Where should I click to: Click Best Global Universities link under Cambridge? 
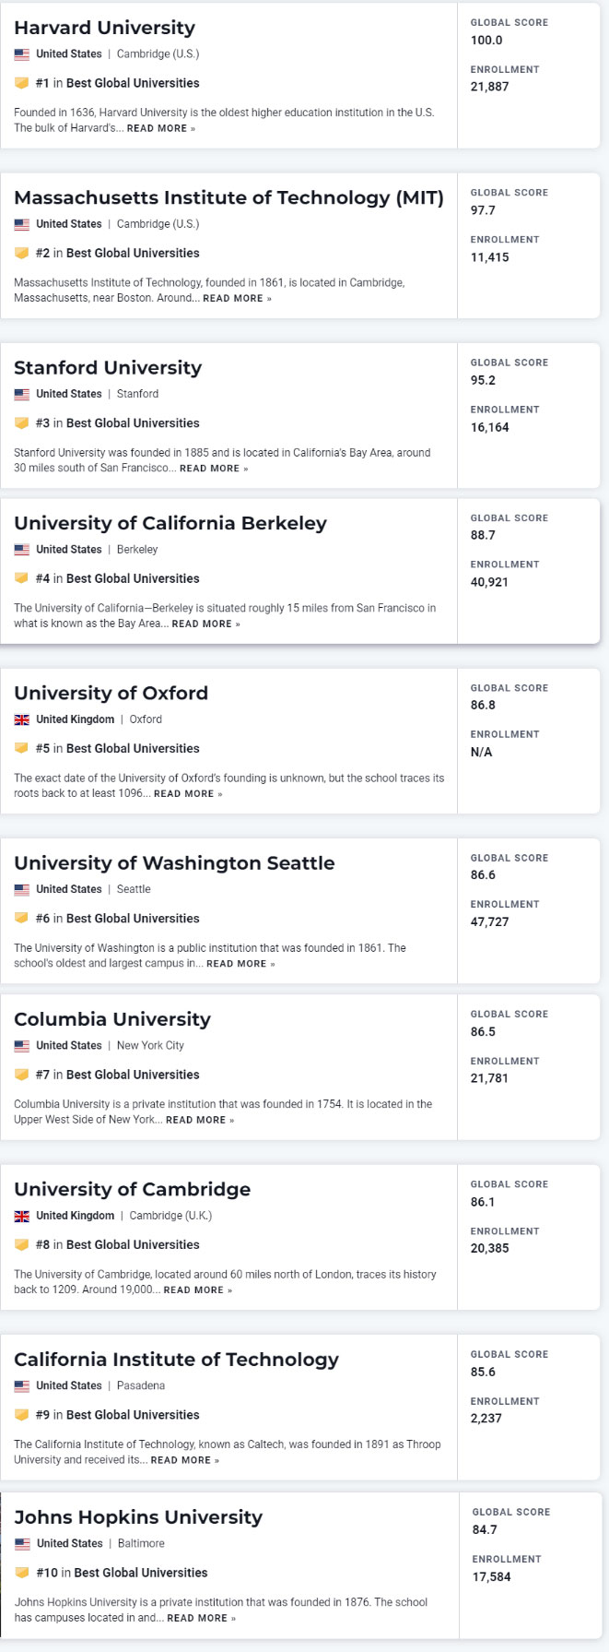click(133, 1244)
